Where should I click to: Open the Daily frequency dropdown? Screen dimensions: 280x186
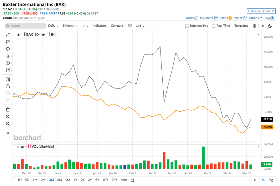[53, 26]
